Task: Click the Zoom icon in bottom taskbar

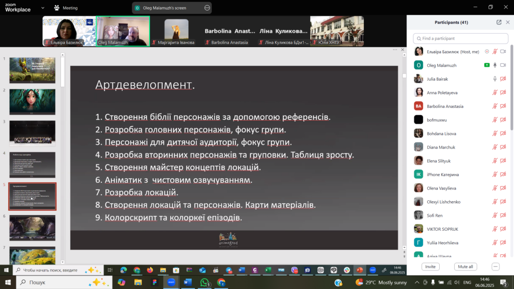Action: [x=171, y=282]
